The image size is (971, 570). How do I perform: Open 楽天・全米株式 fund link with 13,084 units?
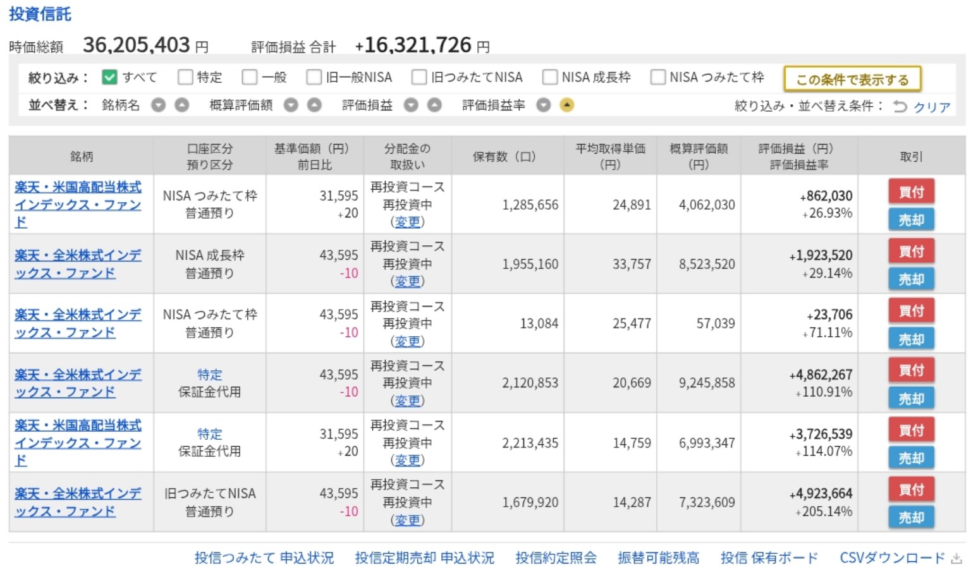tap(78, 324)
